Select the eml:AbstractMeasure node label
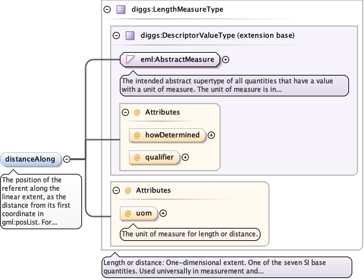The width and height of the screenshot is (364, 280). click(x=177, y=59)
